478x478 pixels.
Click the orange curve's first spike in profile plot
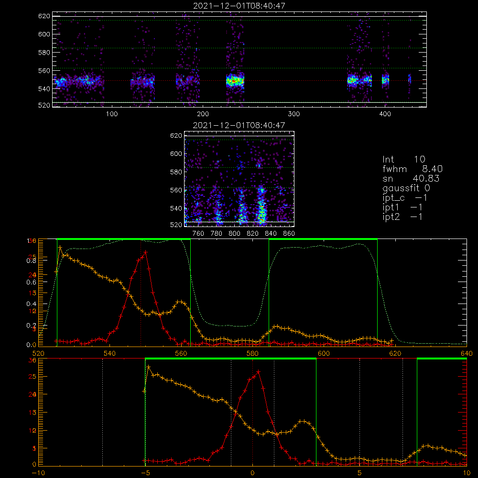(60, 247)
